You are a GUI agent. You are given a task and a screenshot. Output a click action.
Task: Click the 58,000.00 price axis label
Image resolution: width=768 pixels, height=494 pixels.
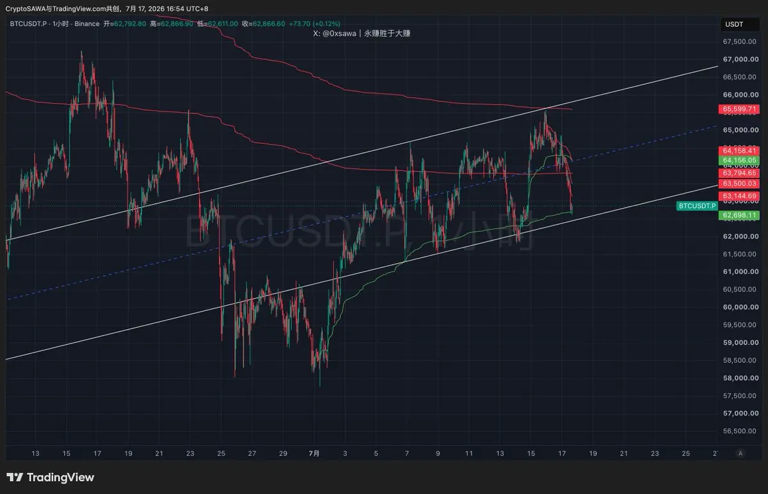point(740,378)
